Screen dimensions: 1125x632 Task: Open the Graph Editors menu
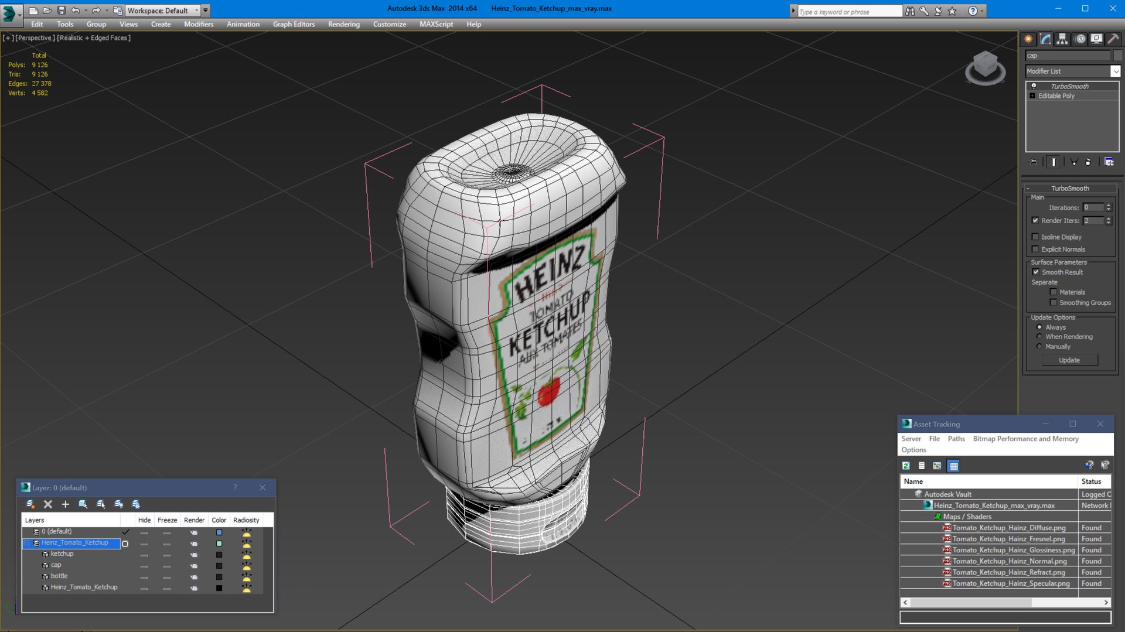294,24
